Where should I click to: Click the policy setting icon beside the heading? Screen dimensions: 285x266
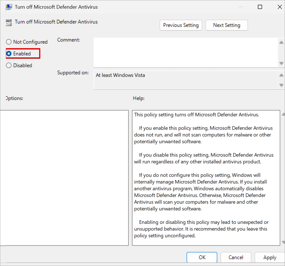(8, 22)
